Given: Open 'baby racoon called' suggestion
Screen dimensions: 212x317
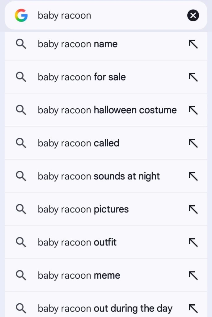Looking at the screenshot, I should click(x=78, y=143).
